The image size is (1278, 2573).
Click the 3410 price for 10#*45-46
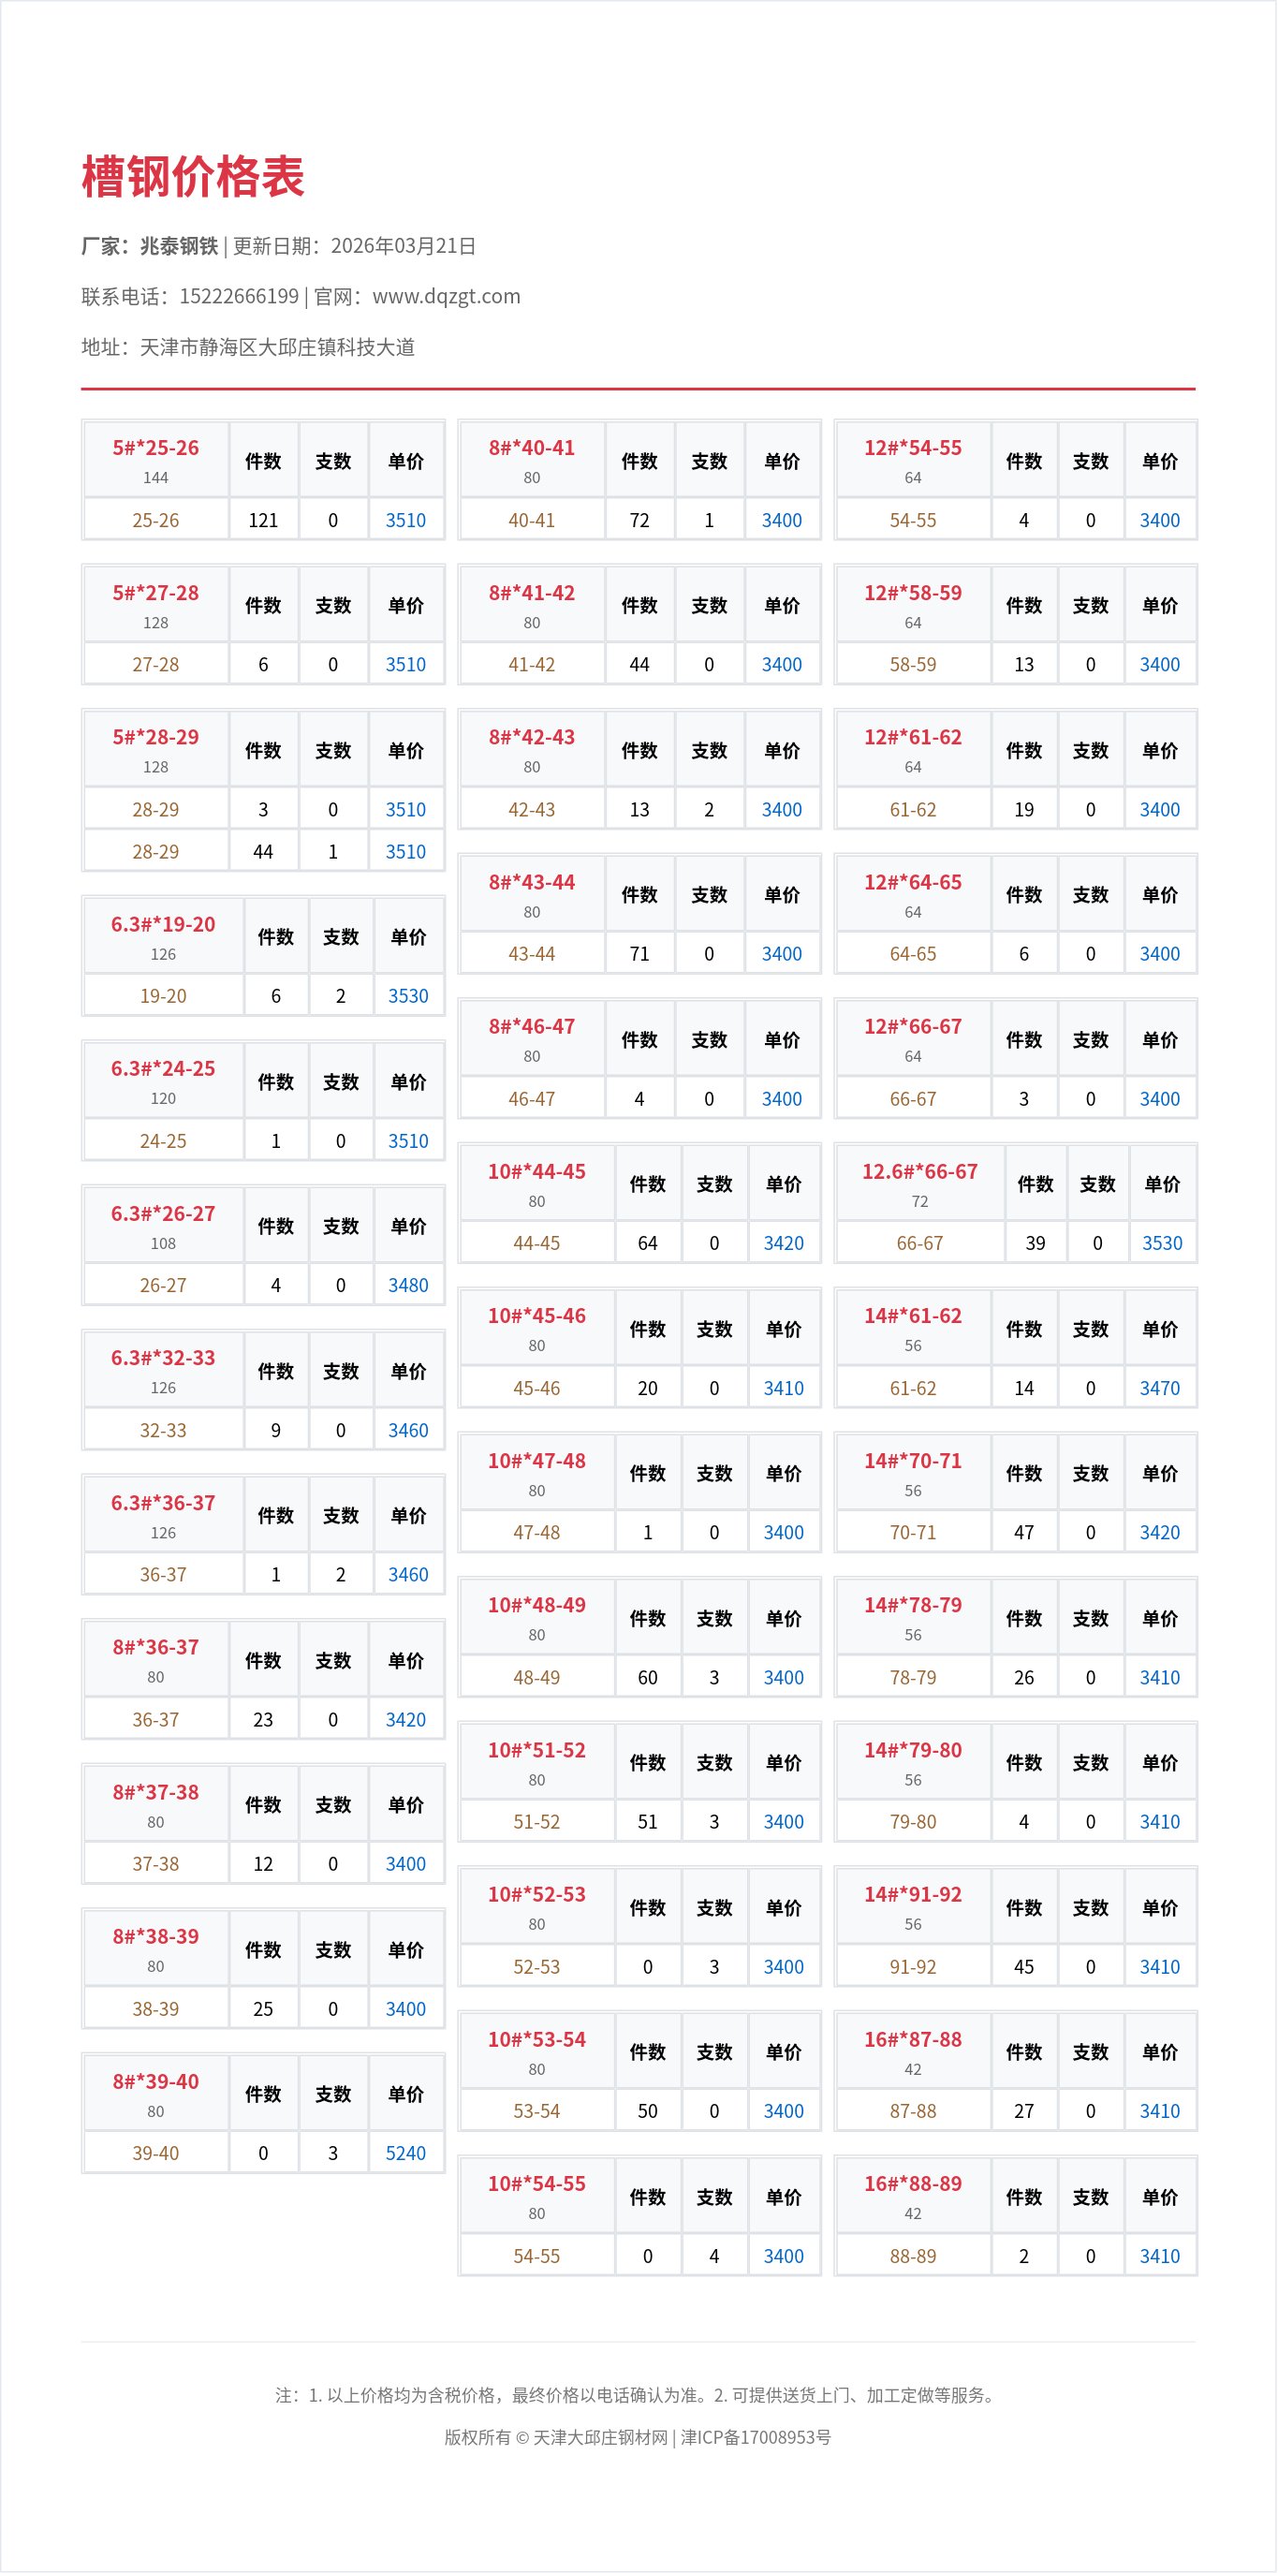click(x=783, y=1389)
